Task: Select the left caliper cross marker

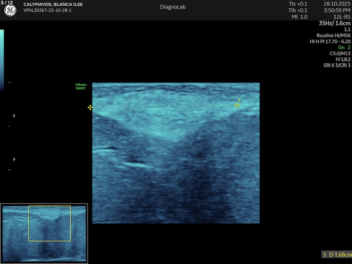Action: click(90, 107)
